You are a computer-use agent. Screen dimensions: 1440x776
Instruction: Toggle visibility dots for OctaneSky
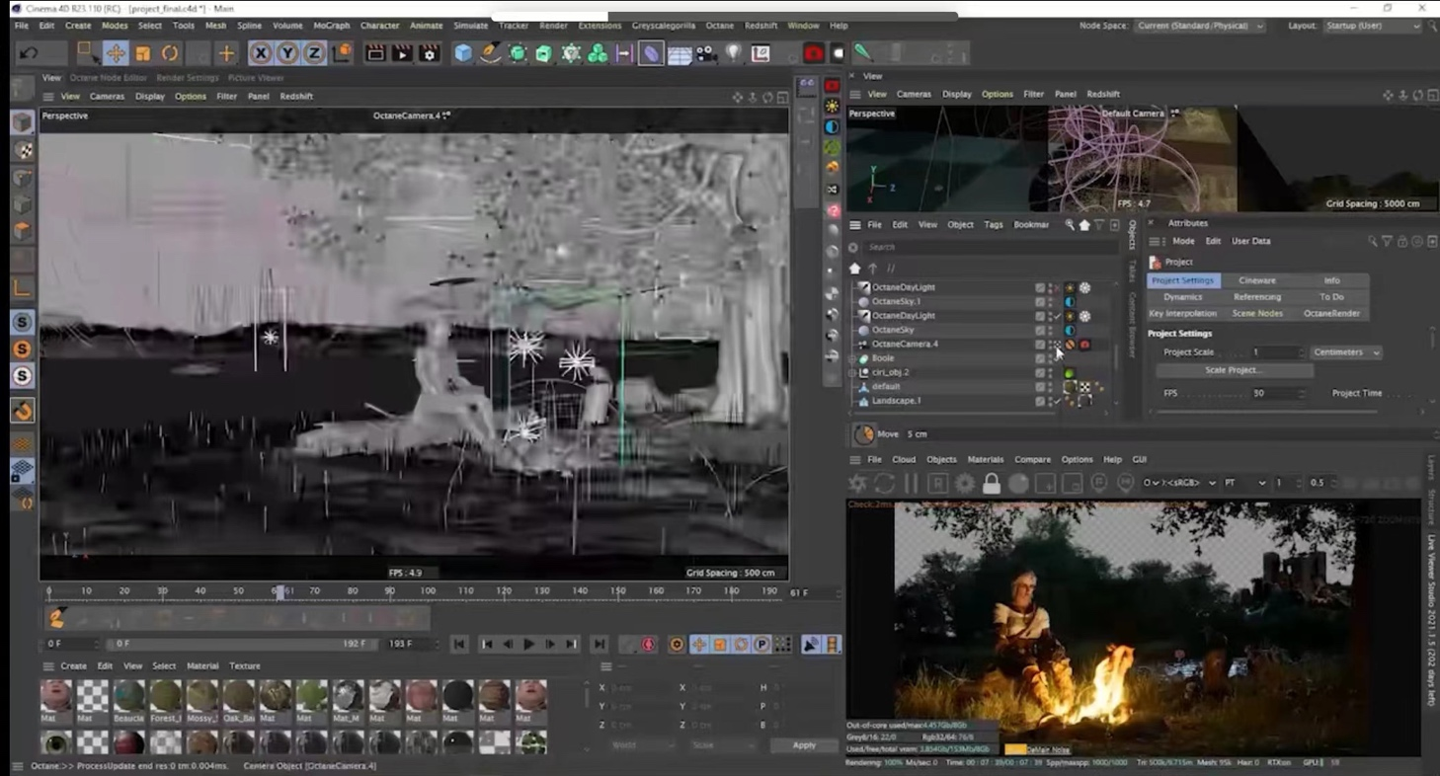pos(1050,330)
